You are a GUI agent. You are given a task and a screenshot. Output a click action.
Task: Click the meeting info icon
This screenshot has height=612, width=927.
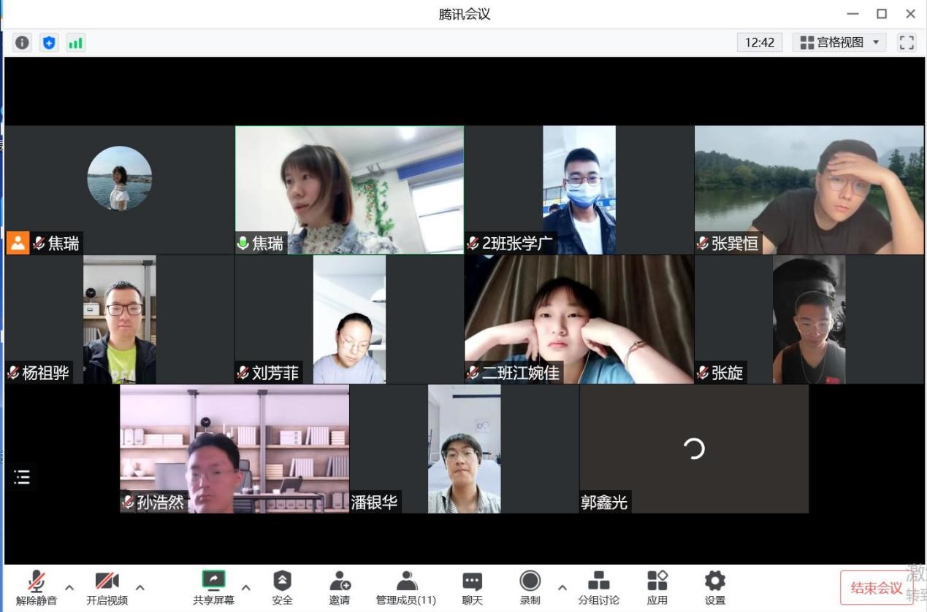tap(23, 43)
